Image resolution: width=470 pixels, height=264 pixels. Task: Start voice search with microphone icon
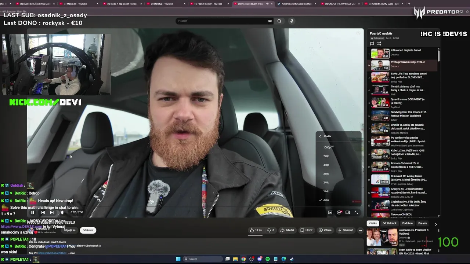click(292, 21)
